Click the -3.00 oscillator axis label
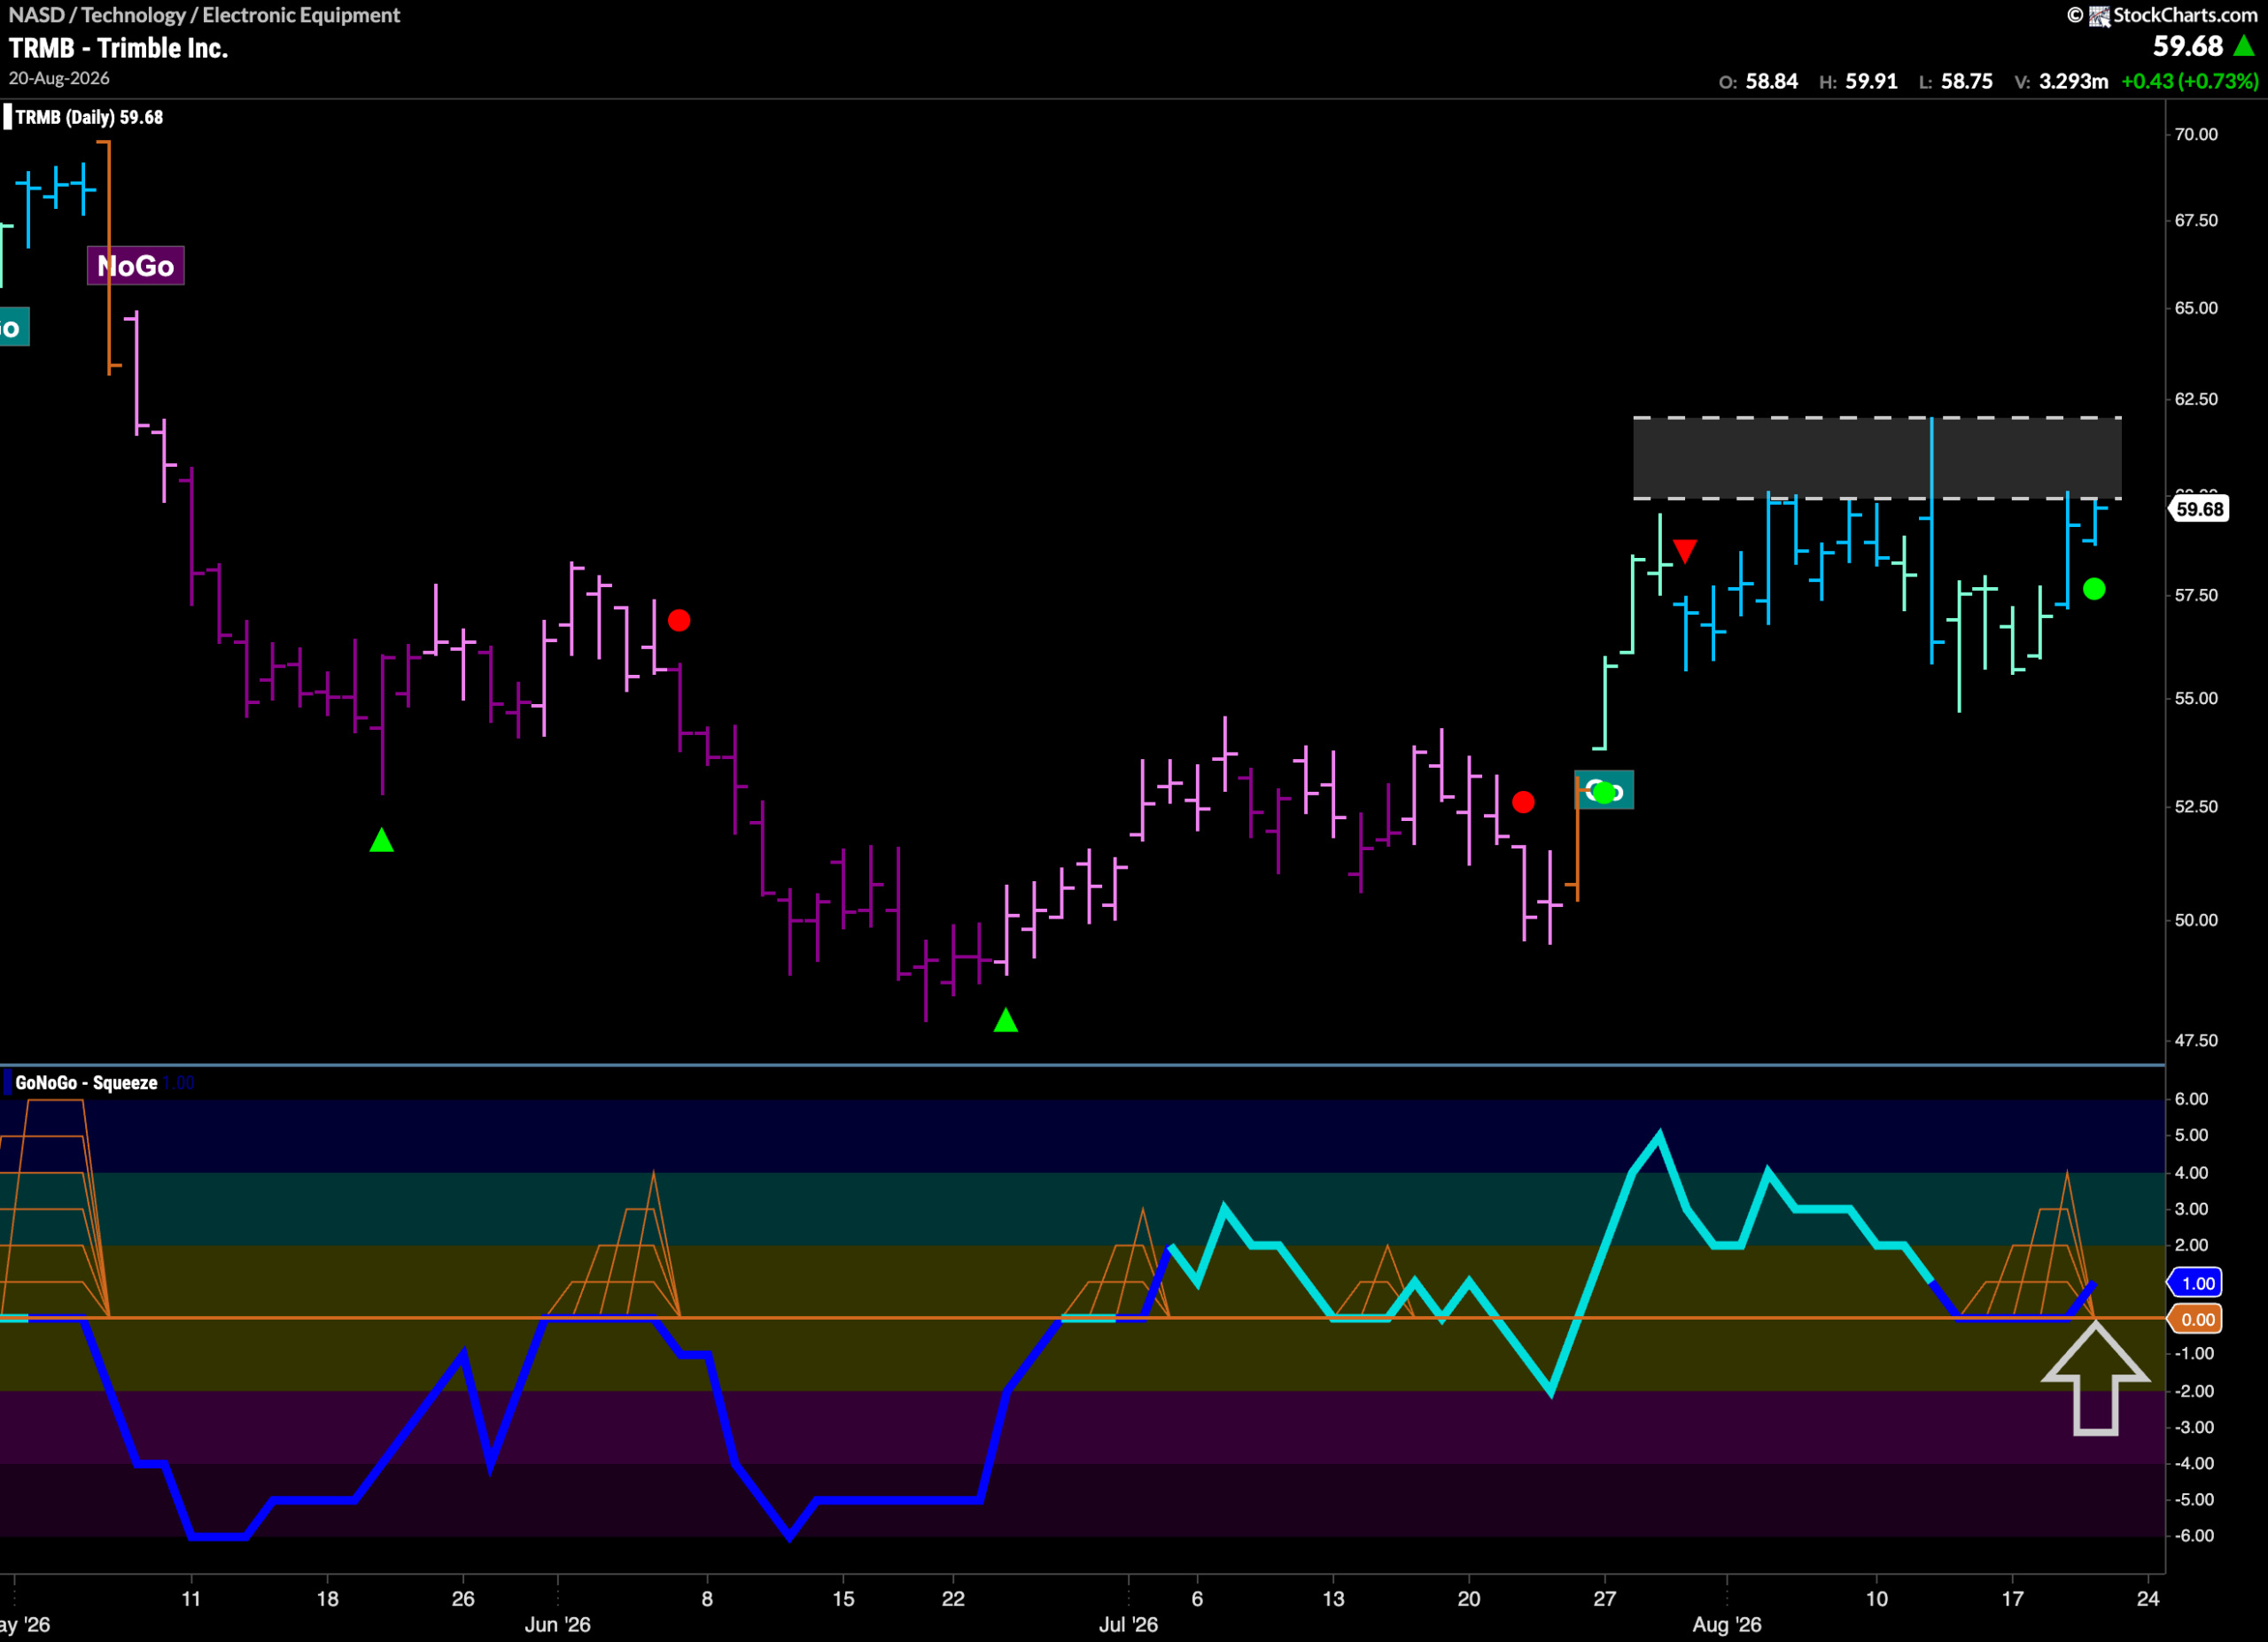The width and height of the screenshot is (2268, 1642). pos(2193,1427)
